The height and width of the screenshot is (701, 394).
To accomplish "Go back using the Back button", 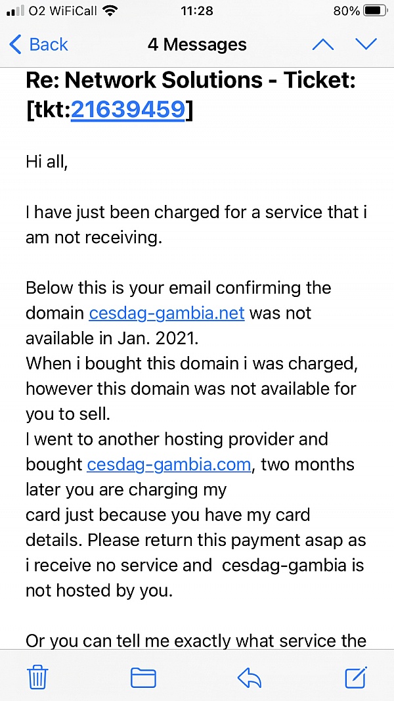I will click(39, 45).
